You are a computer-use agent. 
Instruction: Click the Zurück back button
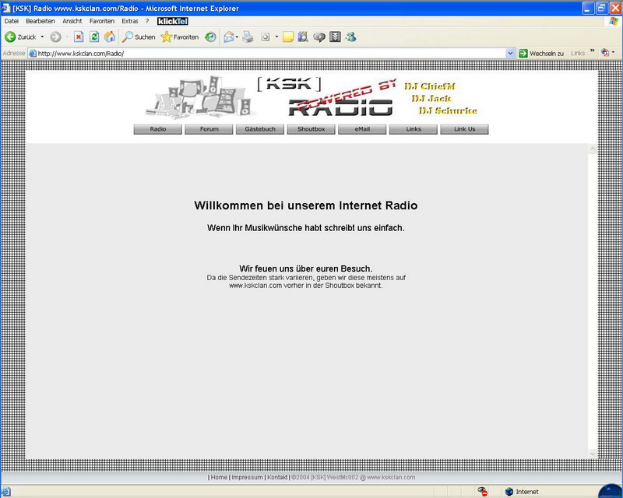tap(21, 37)
